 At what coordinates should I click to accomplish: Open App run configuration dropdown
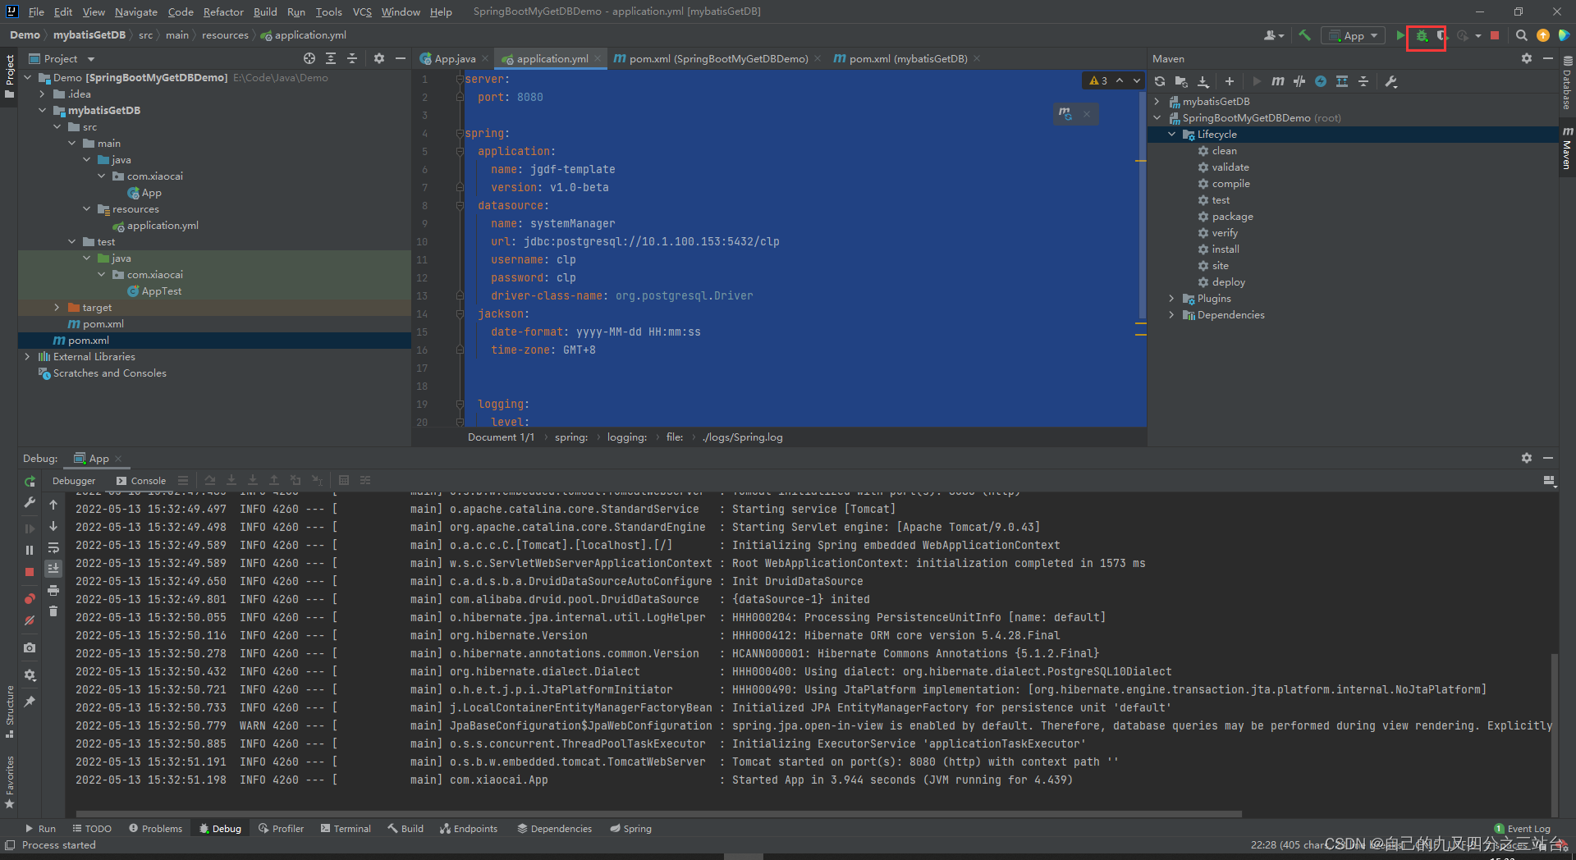point(1353,35)
